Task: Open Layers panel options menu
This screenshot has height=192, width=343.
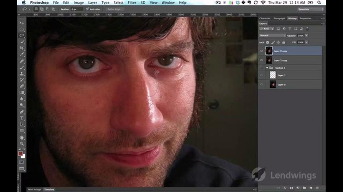Action: tap(323, 23)
